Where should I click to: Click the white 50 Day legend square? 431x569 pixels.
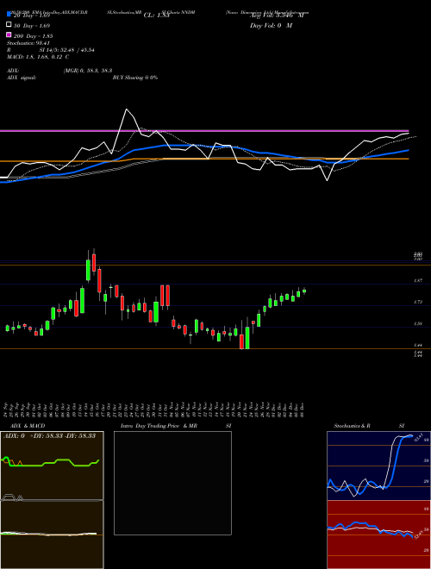point(9,25)
